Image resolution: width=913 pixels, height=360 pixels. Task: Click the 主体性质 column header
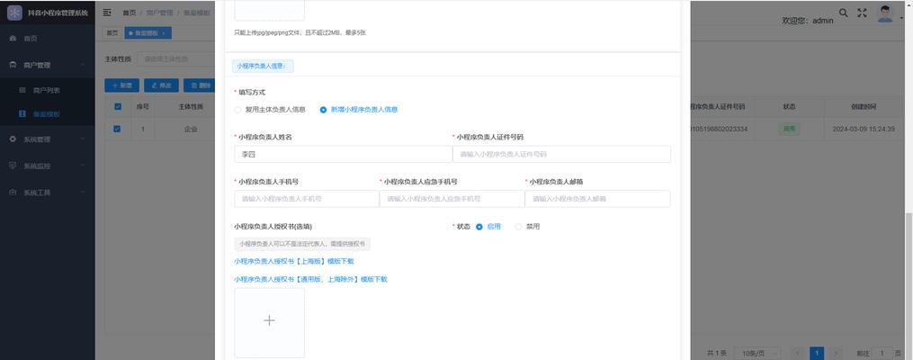pyautogui.click(x=191, y=106)
